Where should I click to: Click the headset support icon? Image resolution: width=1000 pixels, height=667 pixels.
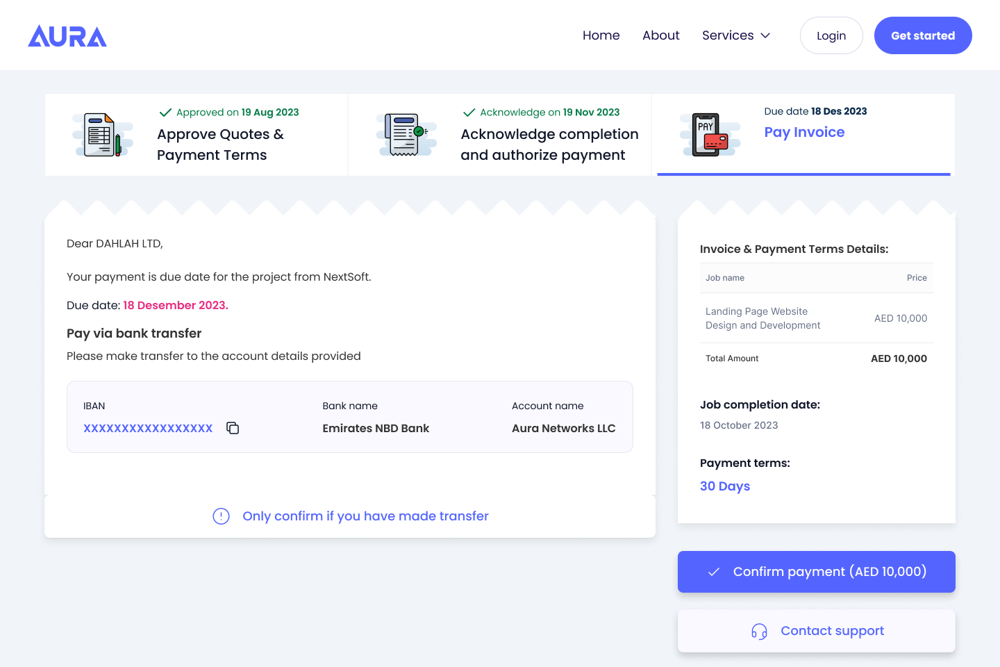[759, 631]
